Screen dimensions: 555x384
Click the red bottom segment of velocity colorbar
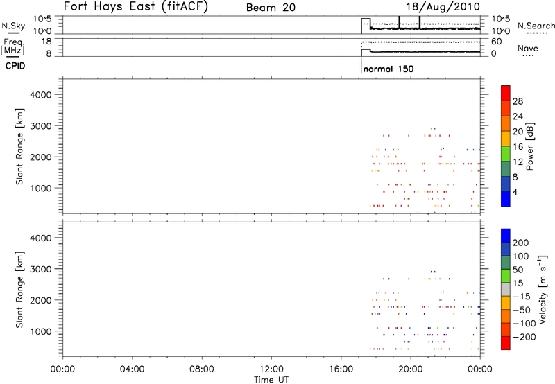506,343
